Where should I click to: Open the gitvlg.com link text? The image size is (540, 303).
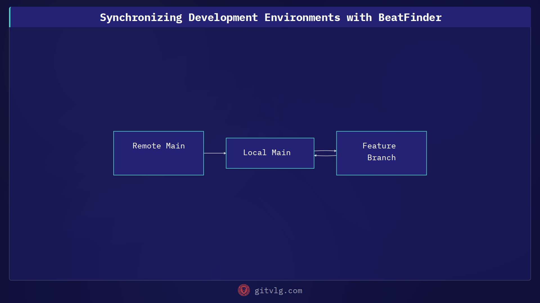(278, 291)
